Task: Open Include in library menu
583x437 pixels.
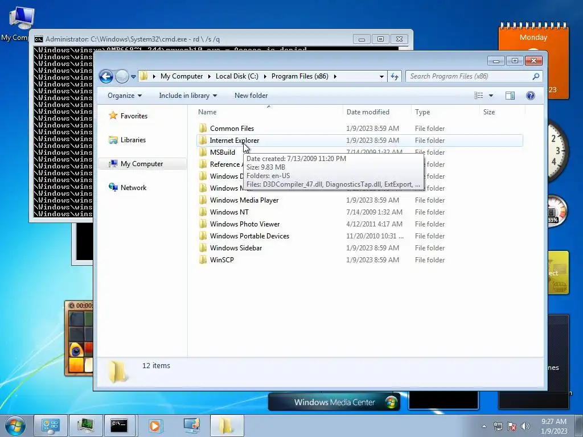Action: point(188,96)
